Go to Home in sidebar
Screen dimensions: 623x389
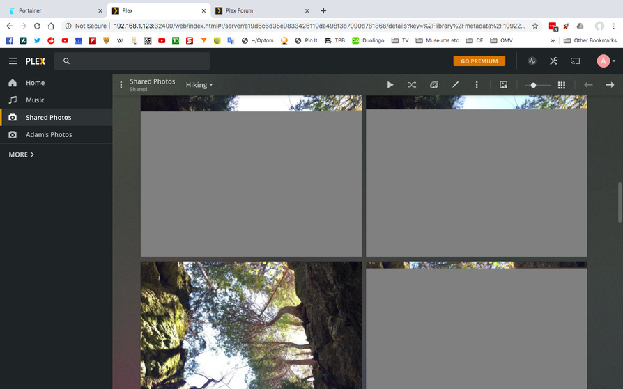56,83
